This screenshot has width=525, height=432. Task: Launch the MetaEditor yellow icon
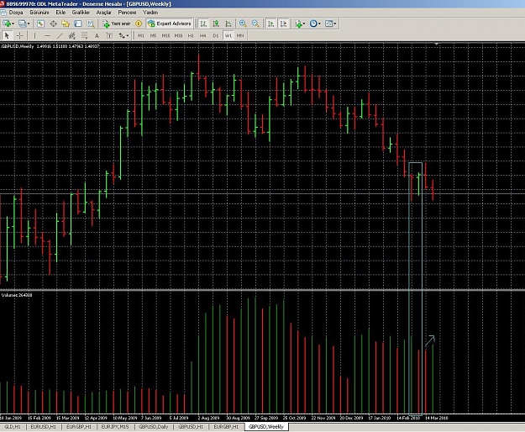click(x=139, y=24)
